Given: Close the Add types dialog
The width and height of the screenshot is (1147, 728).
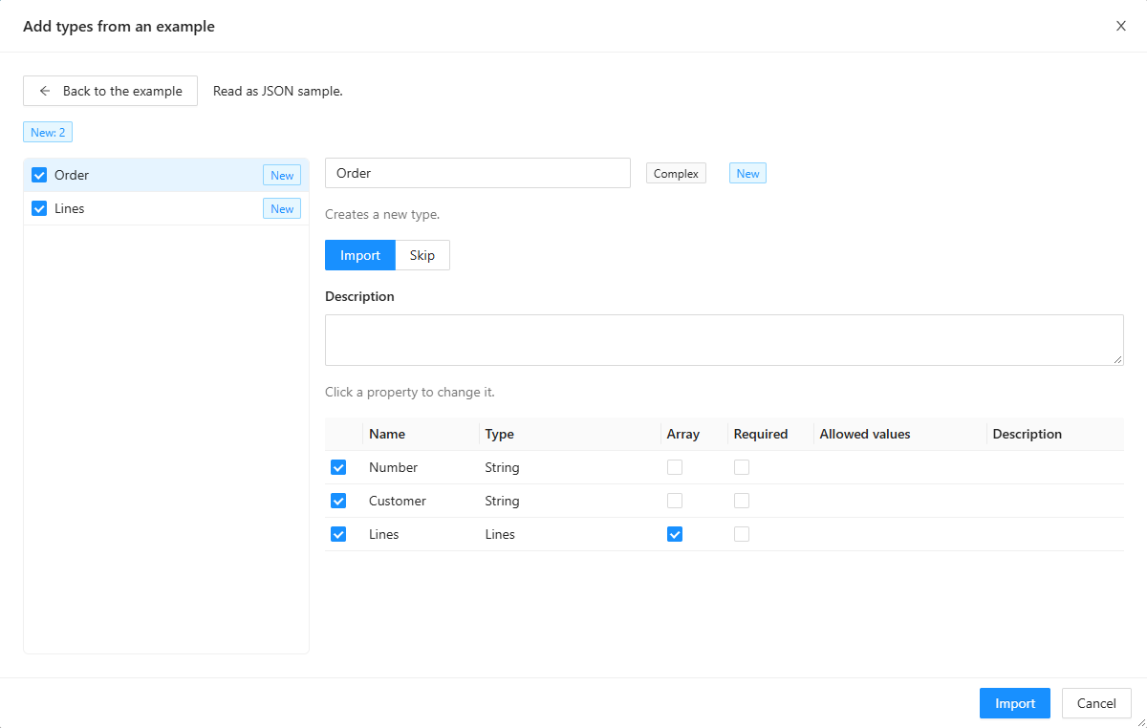Looking at the screenshot, I should (x=1121, y=26).
